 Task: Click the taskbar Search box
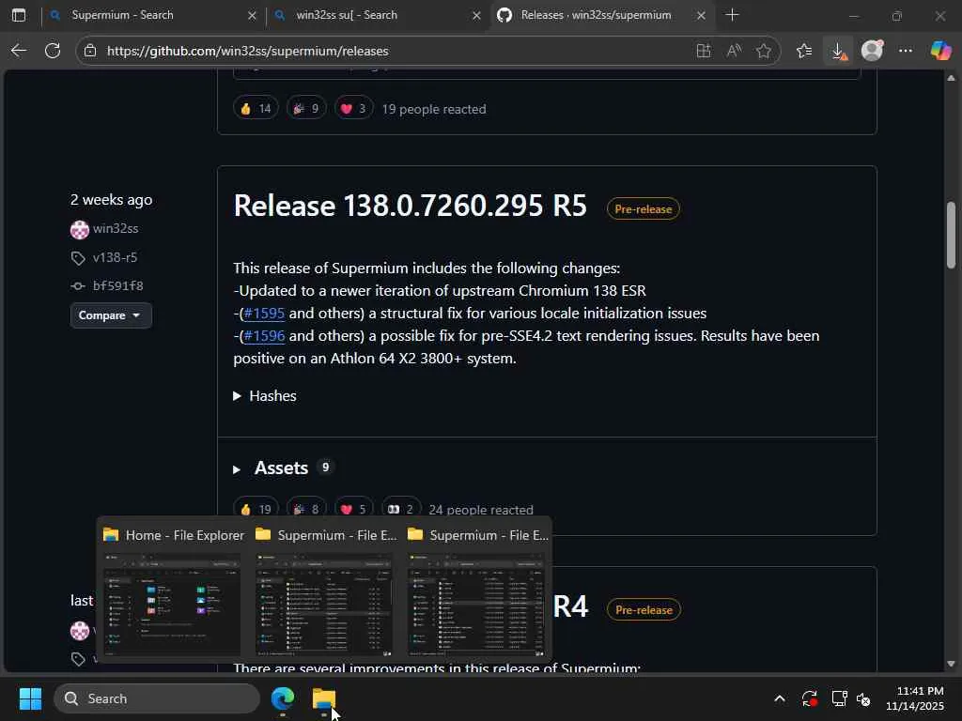(157, 698)
